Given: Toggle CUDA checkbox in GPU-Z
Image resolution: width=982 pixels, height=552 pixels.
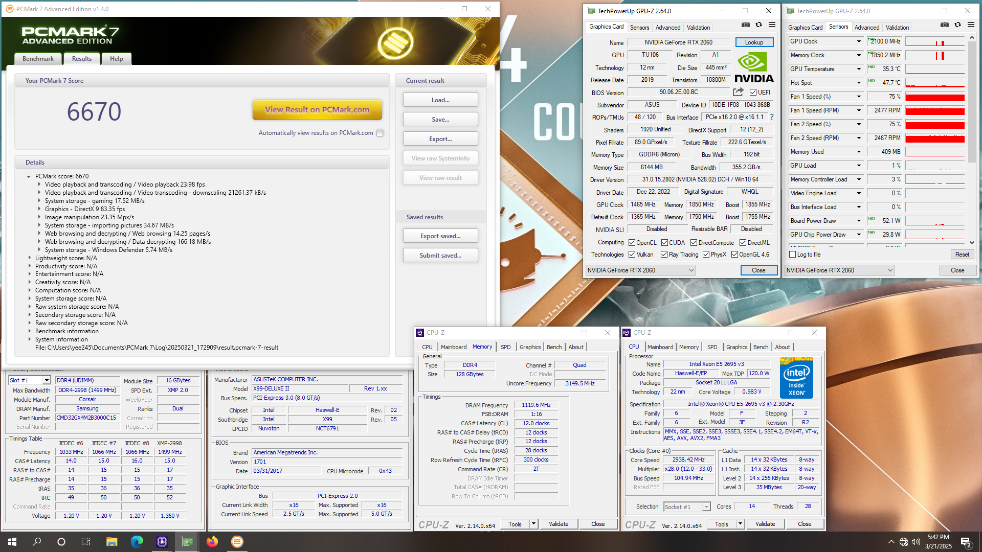Looking at the screenshot, I should pyautogui.click(x=664, y=243).
